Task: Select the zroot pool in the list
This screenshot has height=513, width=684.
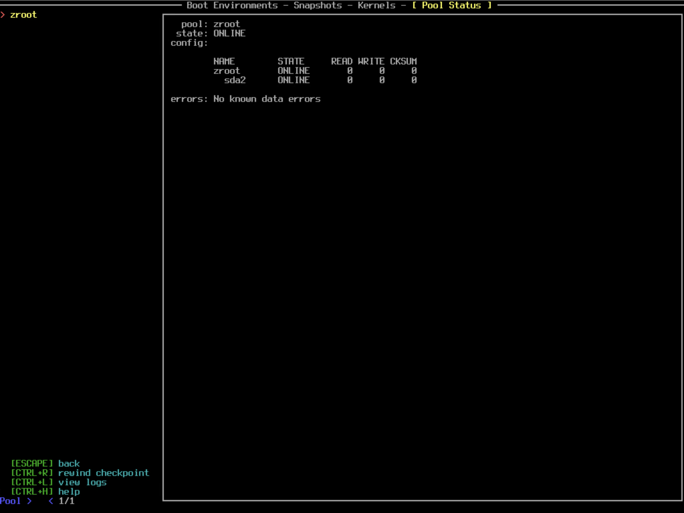Action: pyautogui.click(x=23, y=15)
